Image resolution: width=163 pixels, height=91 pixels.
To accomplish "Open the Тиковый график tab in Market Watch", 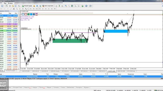I will pos(10,71).
